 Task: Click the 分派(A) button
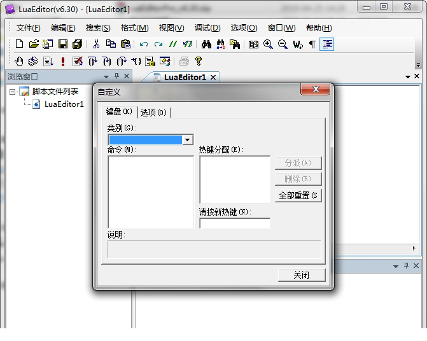tap(298, 163)
